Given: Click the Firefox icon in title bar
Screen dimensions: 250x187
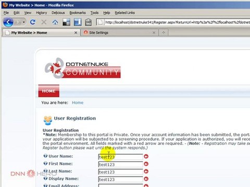Looking at the screenshot, I should (5, 5).
